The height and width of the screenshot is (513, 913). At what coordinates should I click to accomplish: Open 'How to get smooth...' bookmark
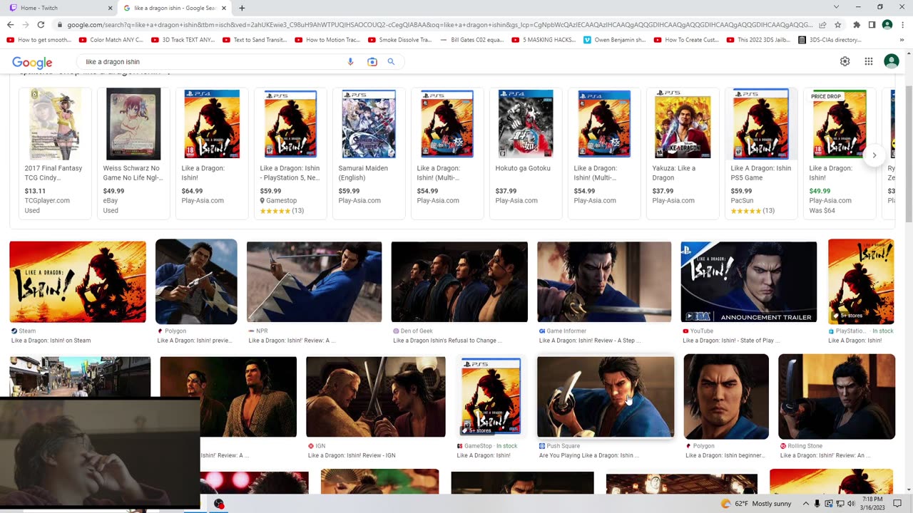click(39, 40)
